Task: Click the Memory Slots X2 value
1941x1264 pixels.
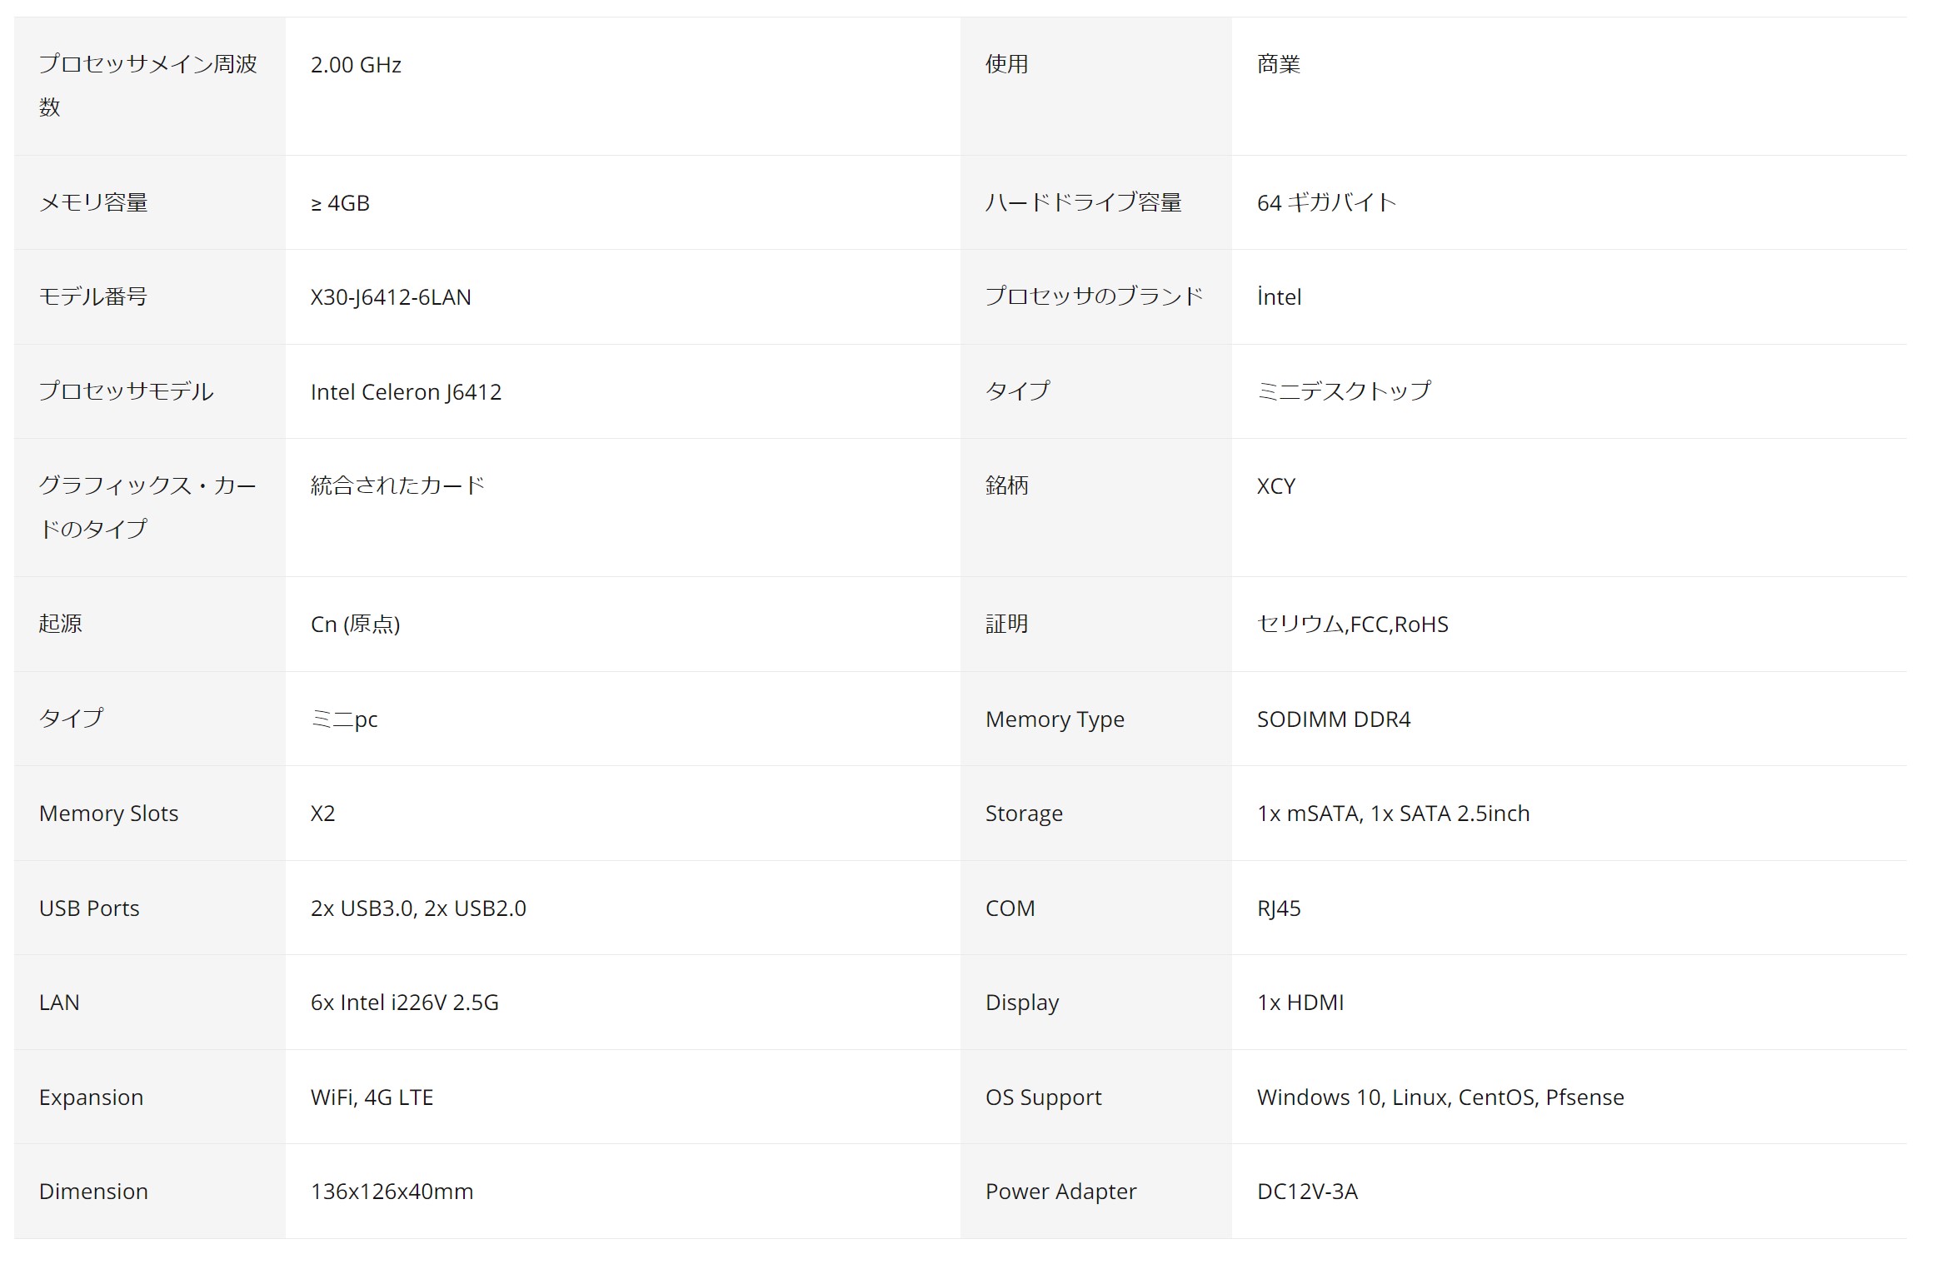Action: click(x=322, y=814)
